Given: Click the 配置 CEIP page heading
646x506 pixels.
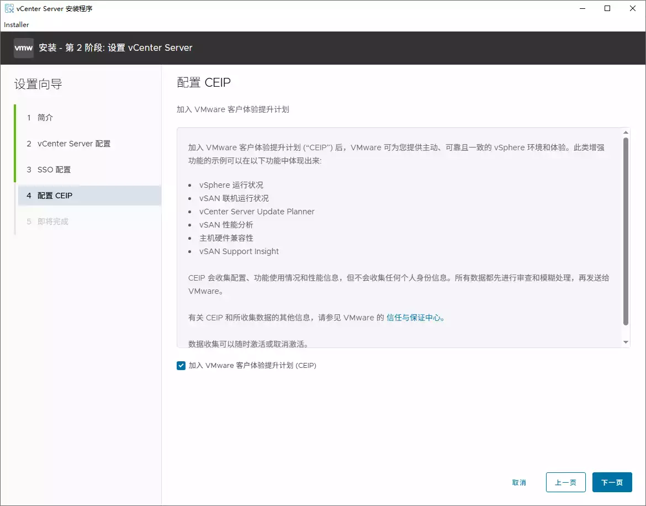Looking at the screenshot, I should click(204, 82).
